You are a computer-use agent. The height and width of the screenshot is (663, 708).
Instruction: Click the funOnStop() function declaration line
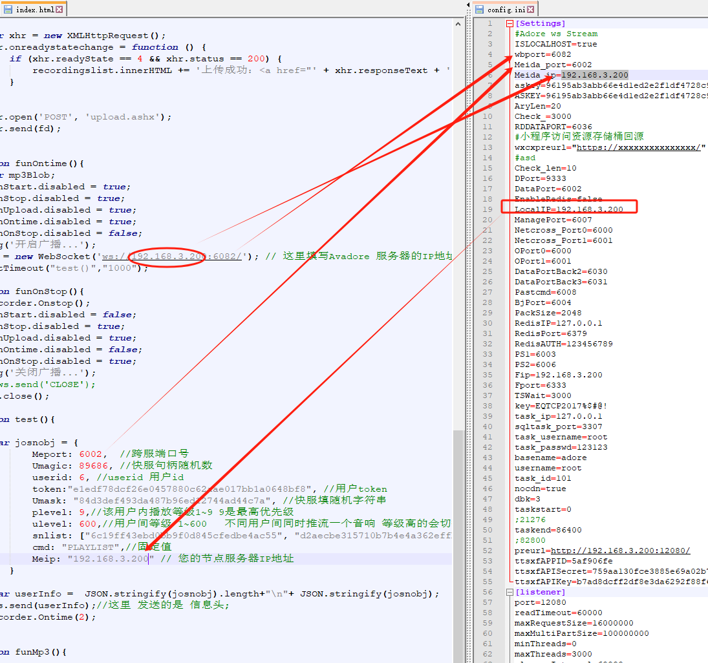point(41,291)
